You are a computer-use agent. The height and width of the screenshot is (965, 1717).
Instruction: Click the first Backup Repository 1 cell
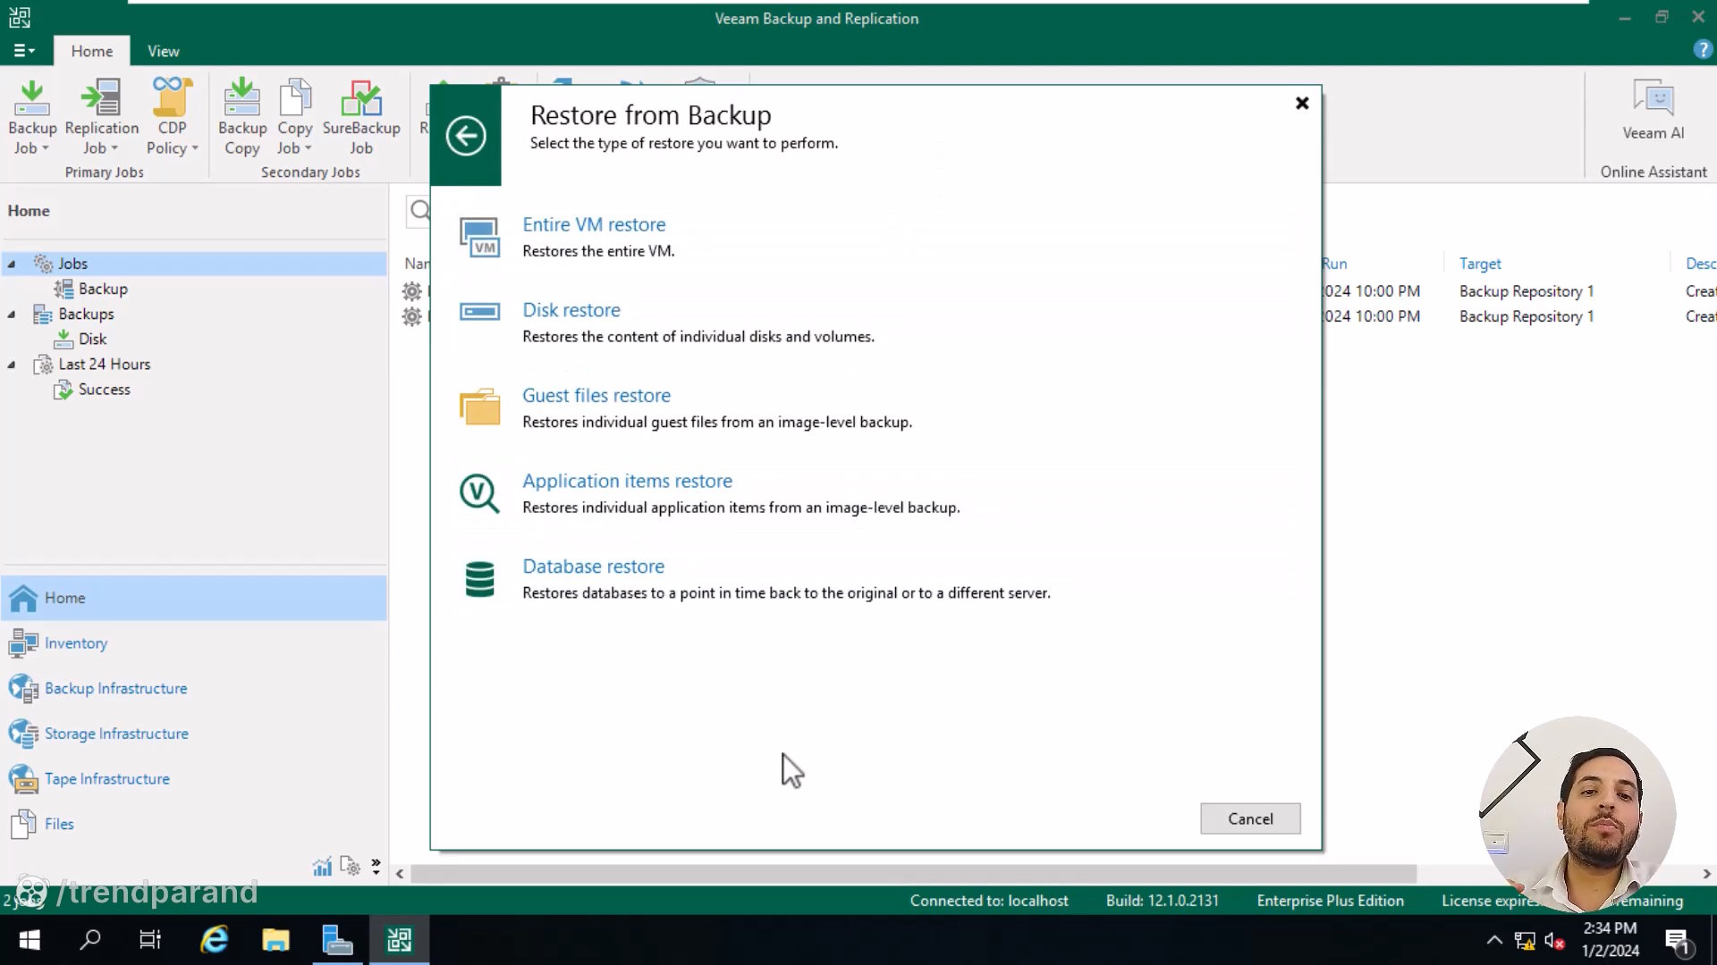click(1526, 291)
